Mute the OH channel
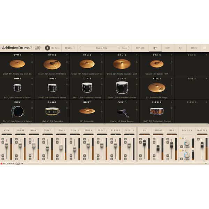The height and width of the screenshot is (209, 209). point(140,139)
